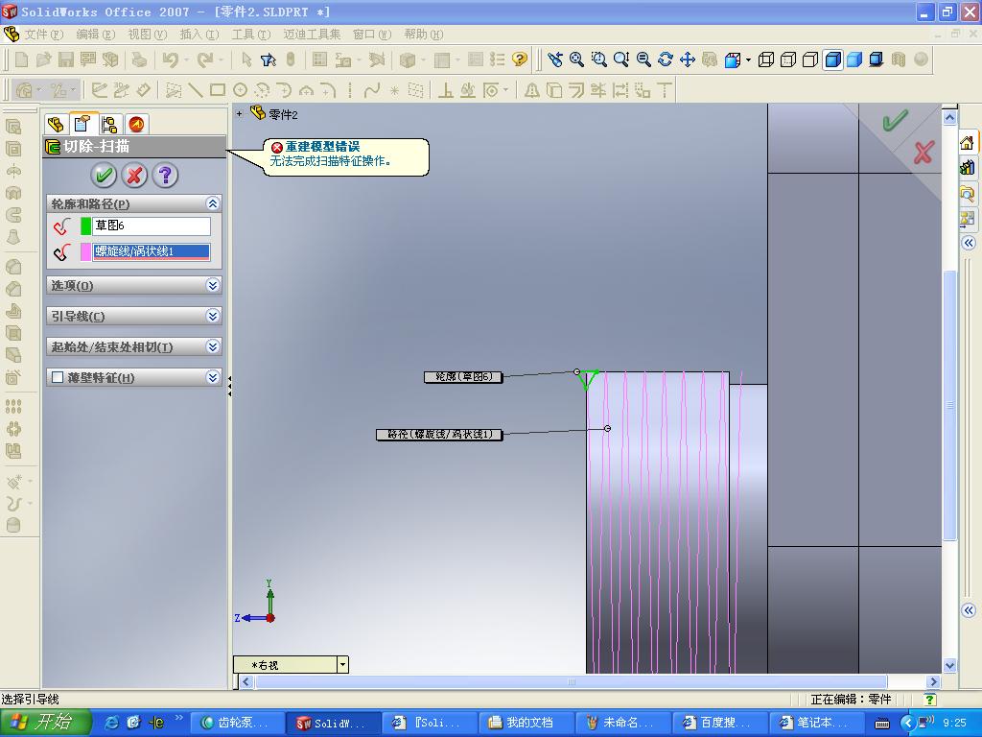Expand the 零件2 flyout tree node

(x=239, y=114)
